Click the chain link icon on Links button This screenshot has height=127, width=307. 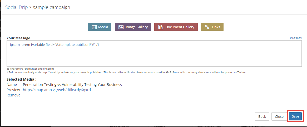[207, 27]
